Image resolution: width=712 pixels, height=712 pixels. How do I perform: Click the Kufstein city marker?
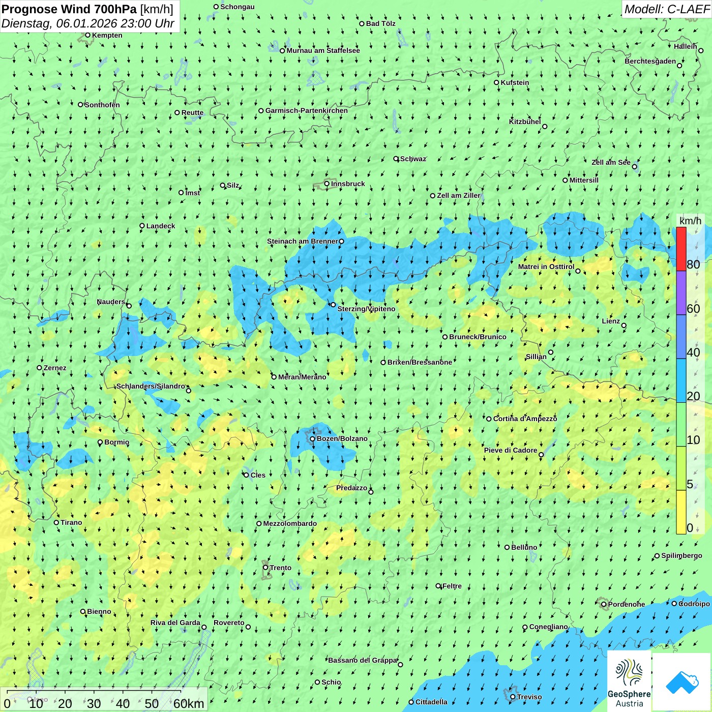496,82
